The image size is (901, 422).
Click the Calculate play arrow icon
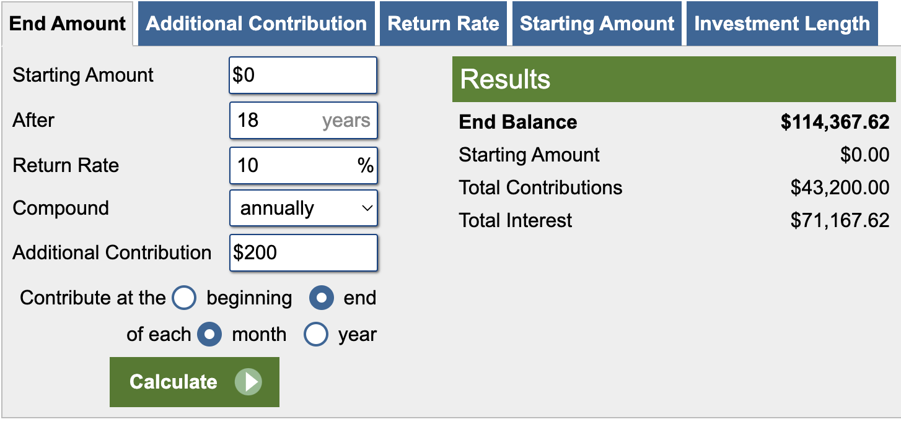[248, 382]
